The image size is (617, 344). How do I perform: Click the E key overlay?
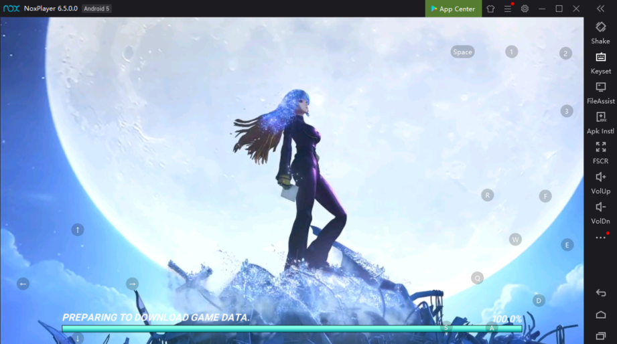point(567,245)
